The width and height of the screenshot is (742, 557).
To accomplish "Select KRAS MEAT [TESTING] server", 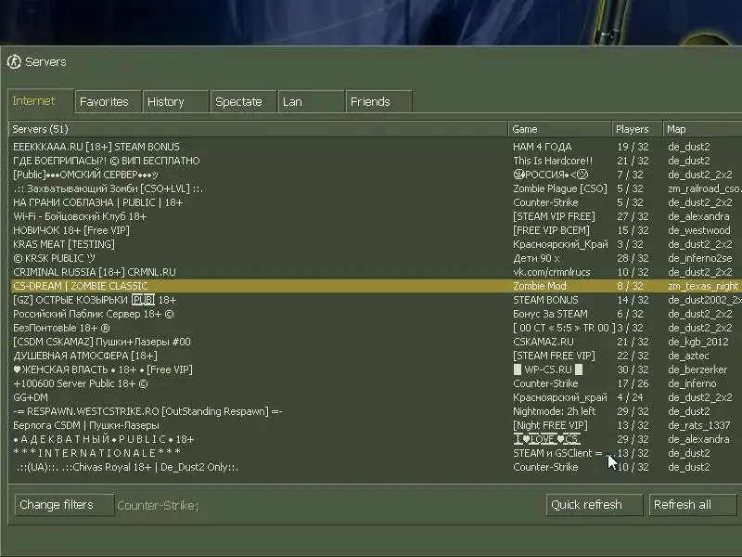I will 376,244.
